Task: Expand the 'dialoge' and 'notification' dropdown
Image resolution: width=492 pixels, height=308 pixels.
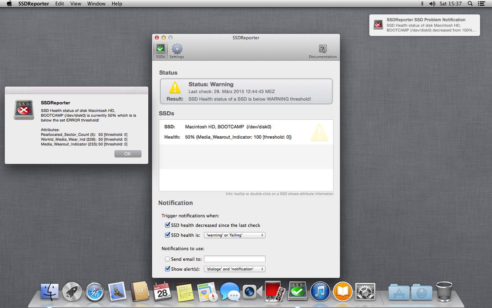Action: (234, 269)
